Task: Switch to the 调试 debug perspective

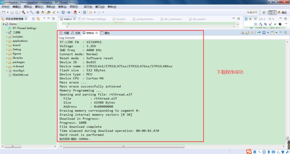Action: coord(282,13)
